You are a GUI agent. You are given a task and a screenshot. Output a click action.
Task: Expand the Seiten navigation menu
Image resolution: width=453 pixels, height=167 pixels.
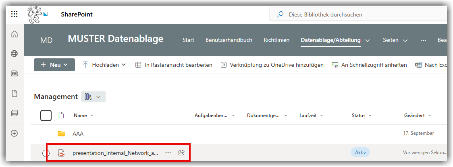(x=395, y=40)
